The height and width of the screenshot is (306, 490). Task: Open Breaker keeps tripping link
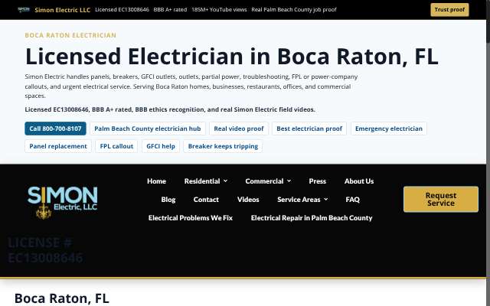click(x=223, y=146)
